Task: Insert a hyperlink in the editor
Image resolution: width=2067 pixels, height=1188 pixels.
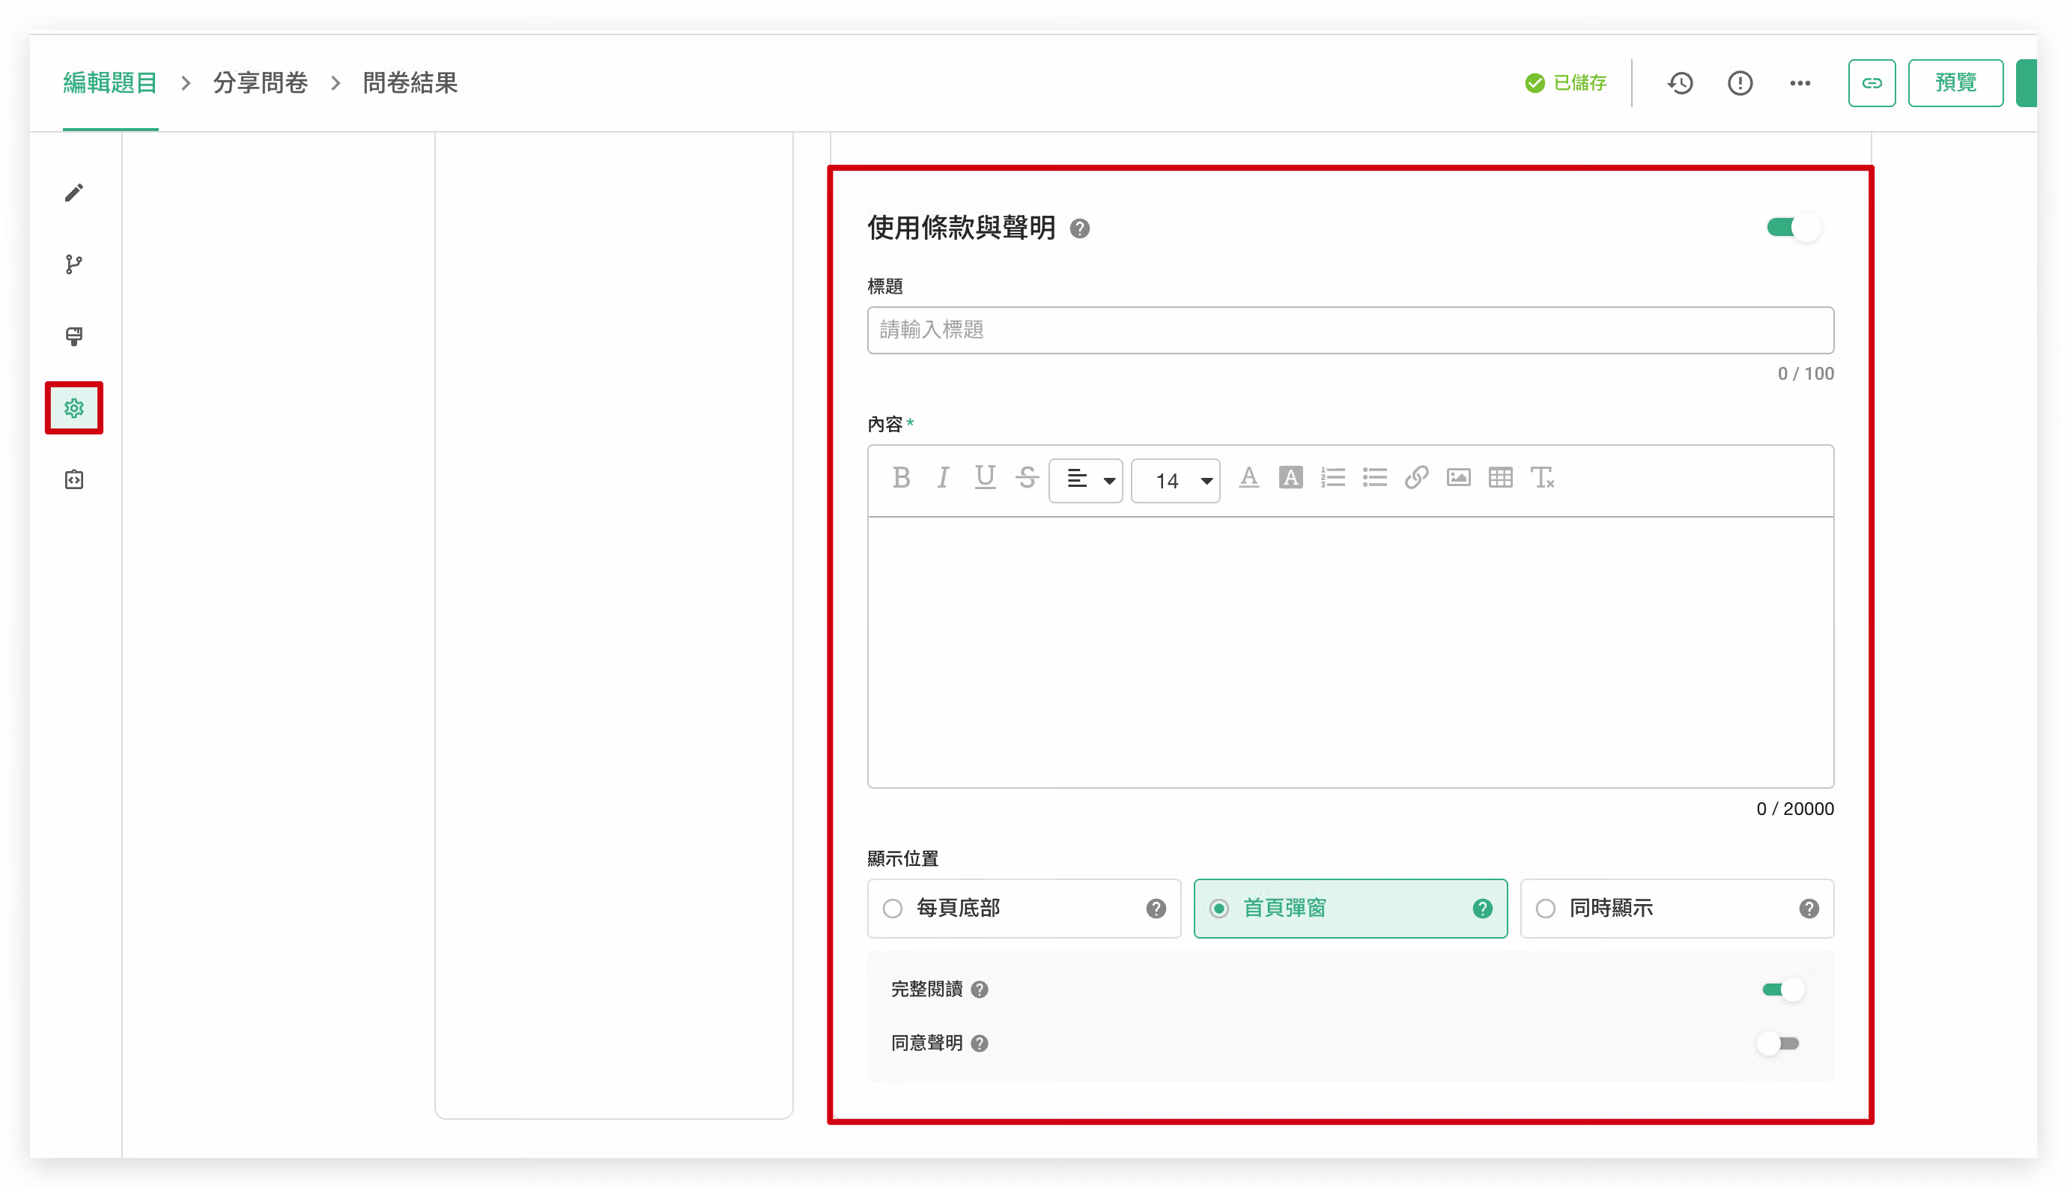Action: [1417, 477]
